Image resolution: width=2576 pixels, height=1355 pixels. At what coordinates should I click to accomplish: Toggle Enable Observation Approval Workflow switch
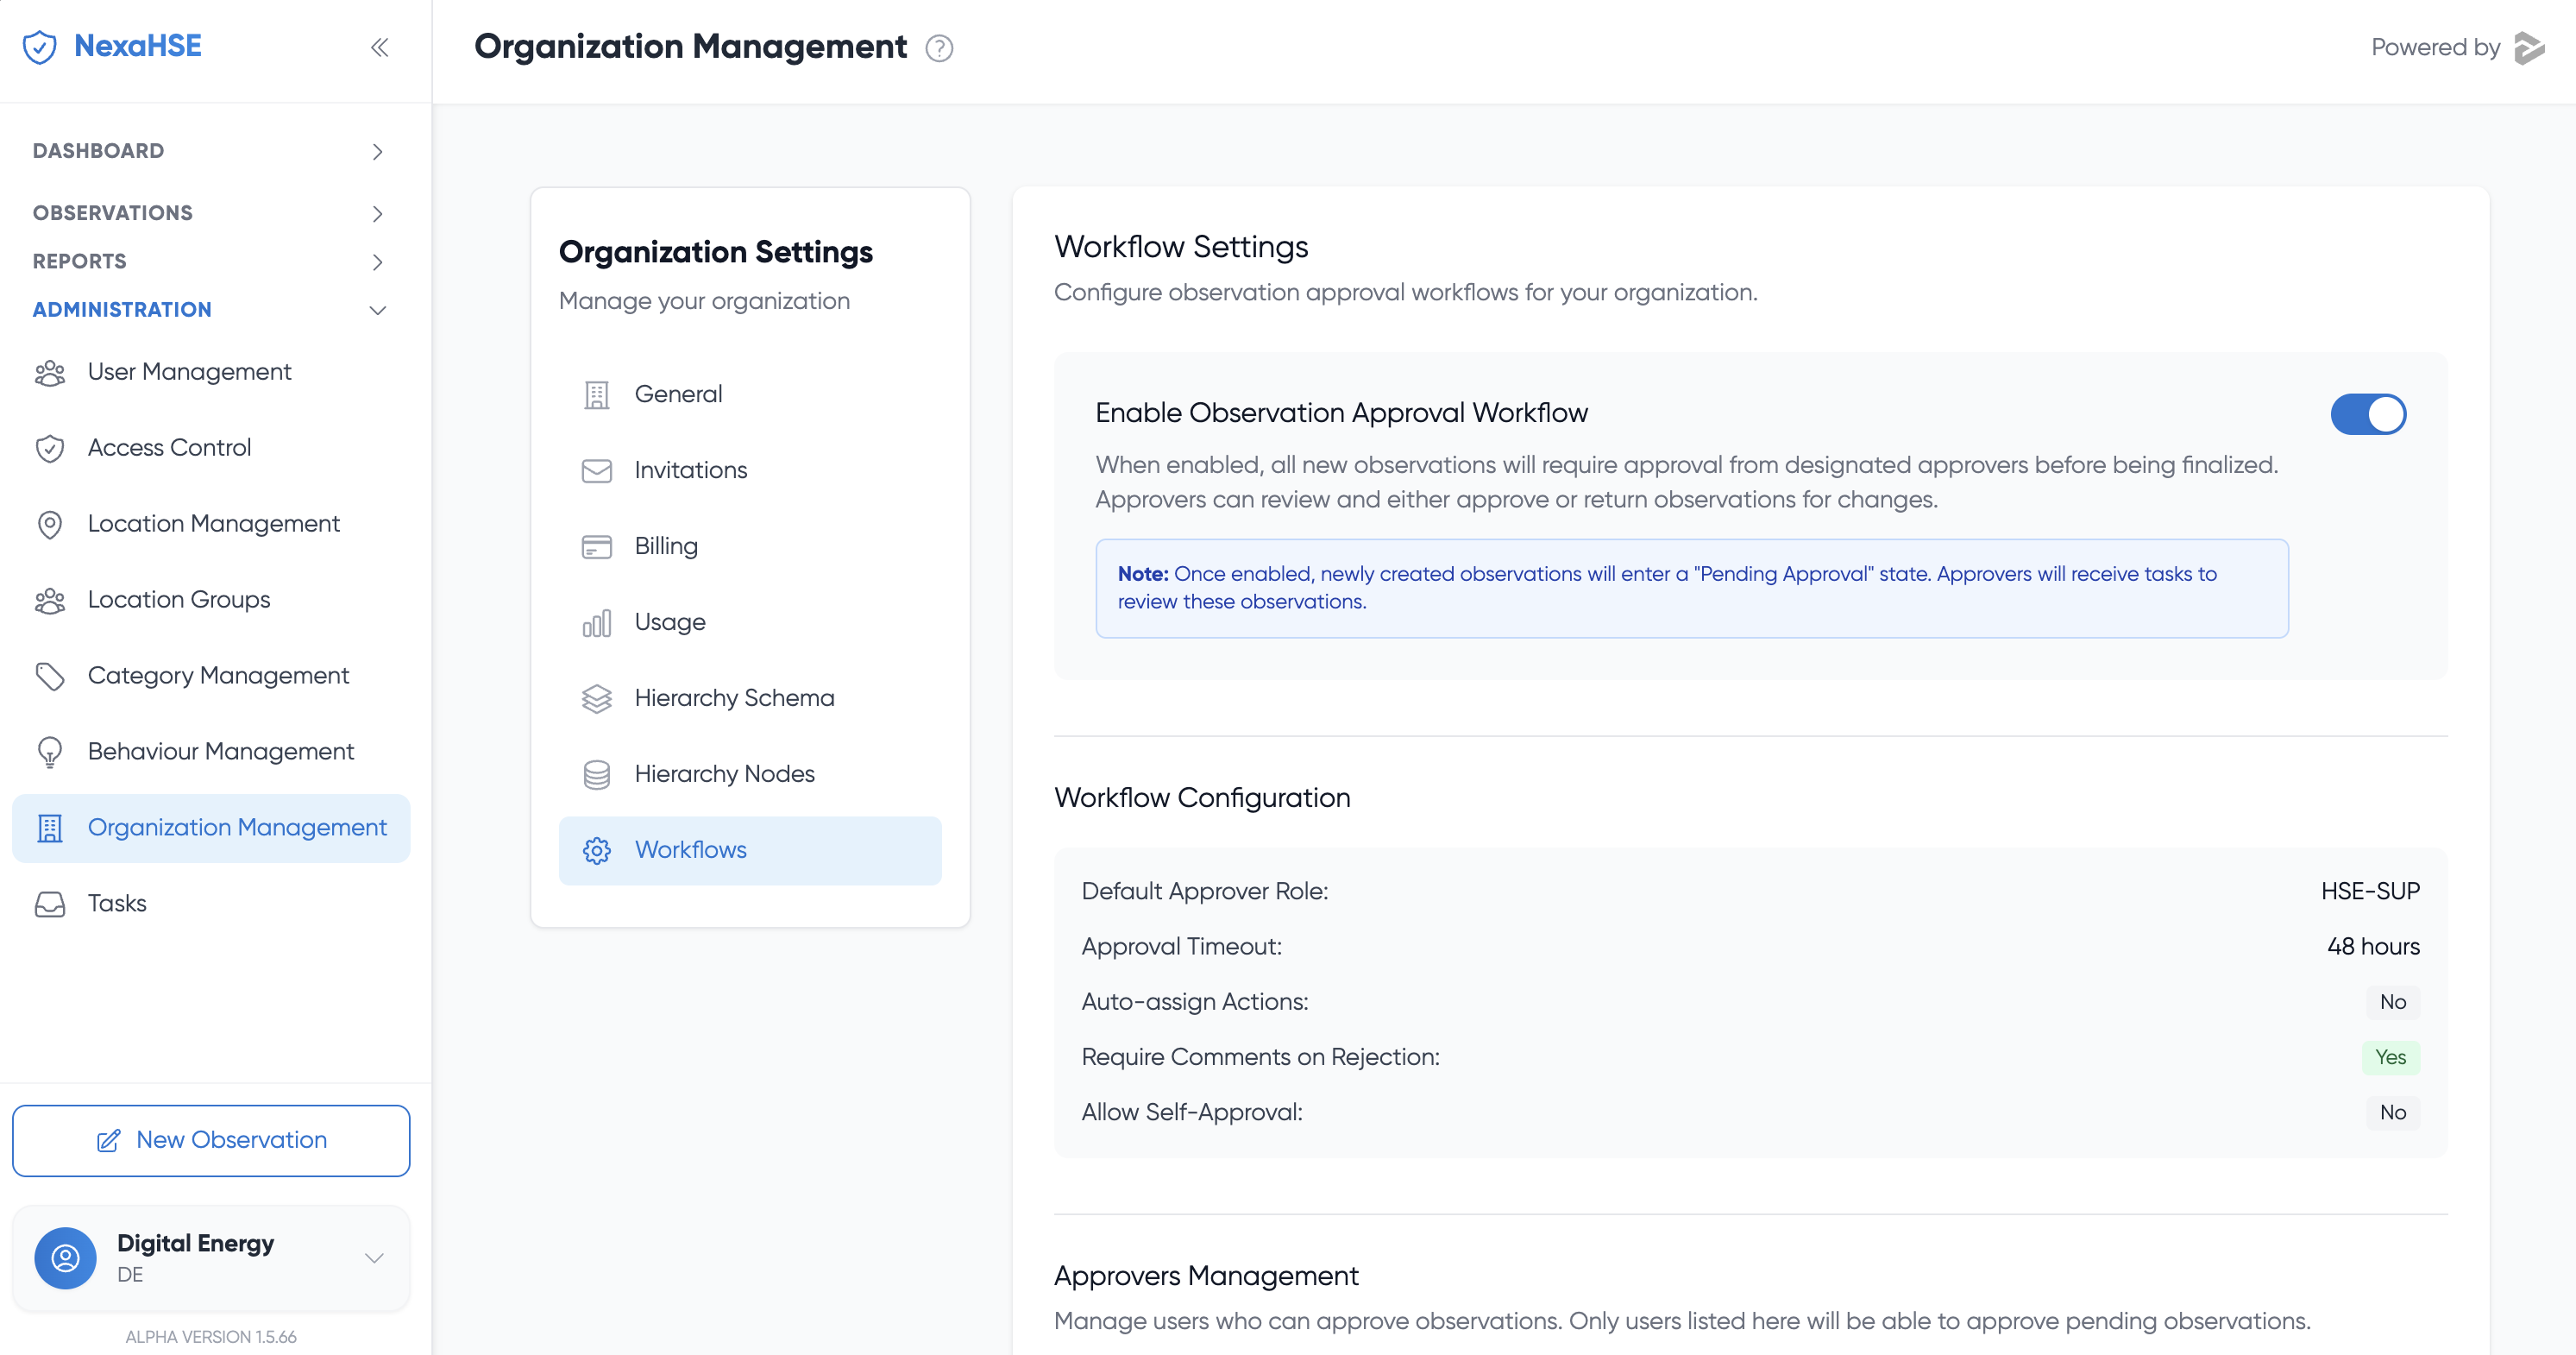pos(2368,414)
